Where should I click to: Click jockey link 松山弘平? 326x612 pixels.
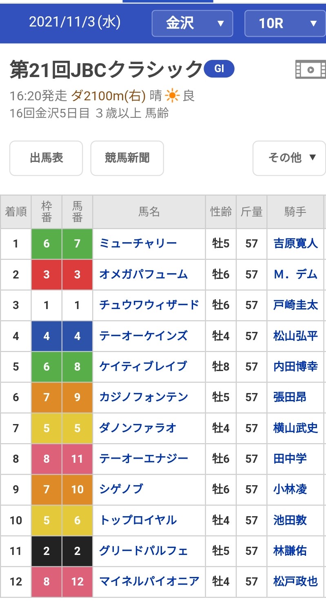pyautogui.click(x=295, y=336)
